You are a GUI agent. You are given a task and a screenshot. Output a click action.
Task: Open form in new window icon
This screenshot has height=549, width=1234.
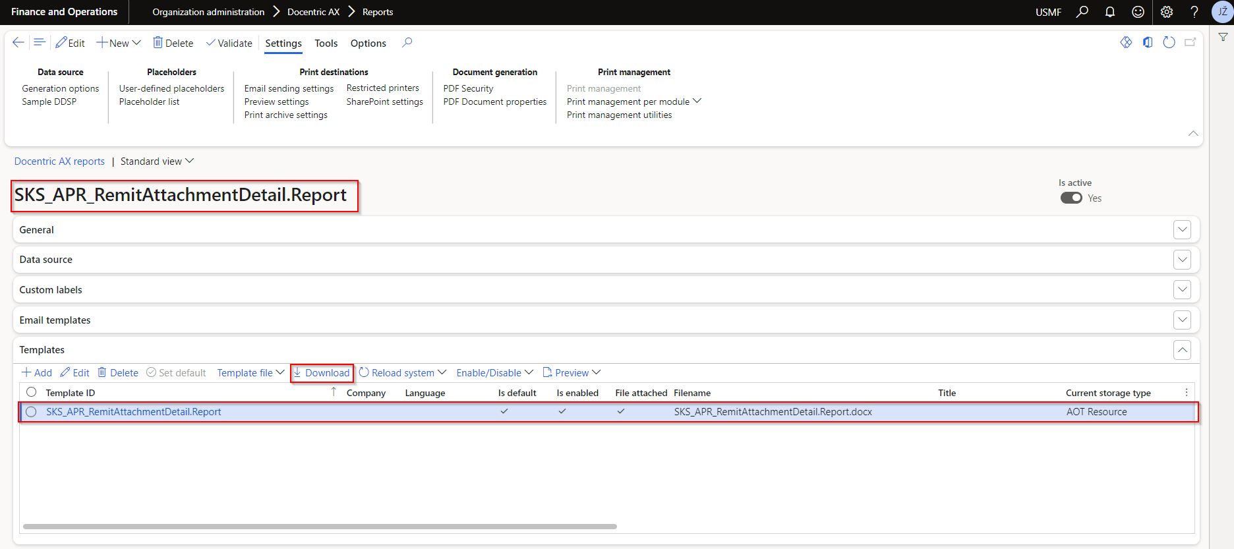coord(1190,42)
